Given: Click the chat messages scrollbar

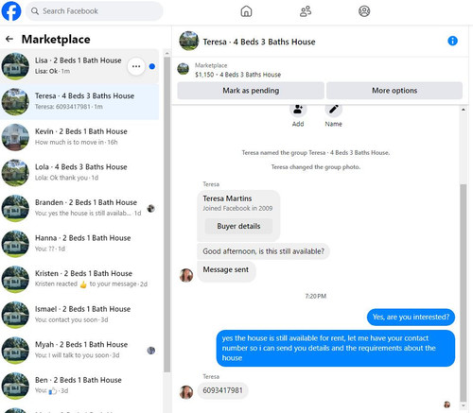Looking at the screenshot, I should click(463, 293).
